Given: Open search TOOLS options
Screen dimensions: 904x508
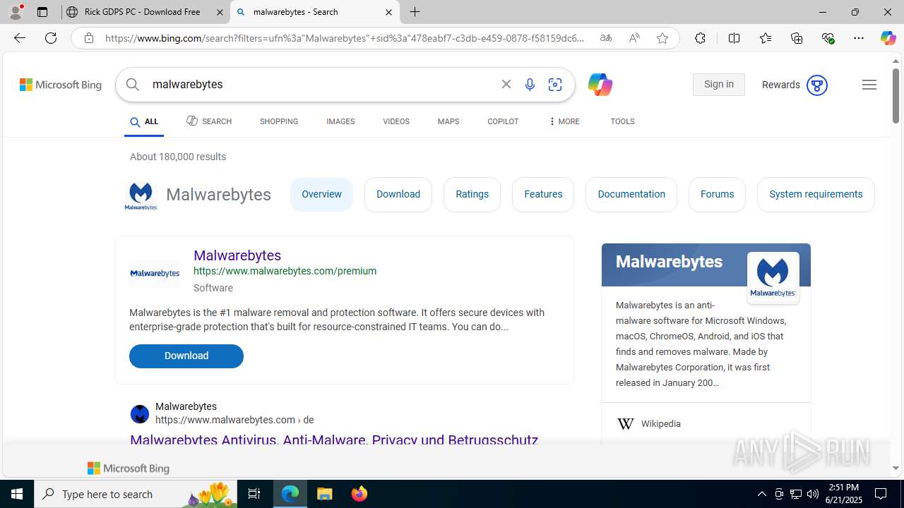Looking at the screenshot, I should tap(622, 121).
